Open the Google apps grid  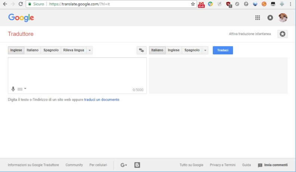click(258, 18)
